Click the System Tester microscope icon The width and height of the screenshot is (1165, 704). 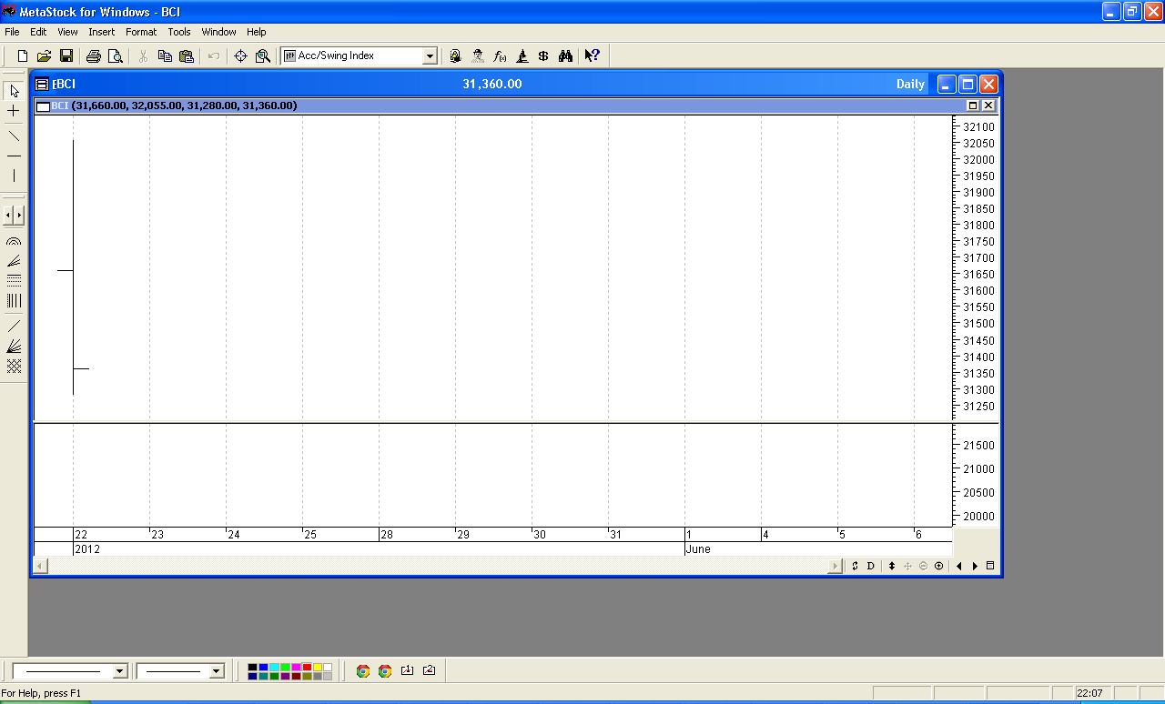pyautogui.click(x=522, y=56)
